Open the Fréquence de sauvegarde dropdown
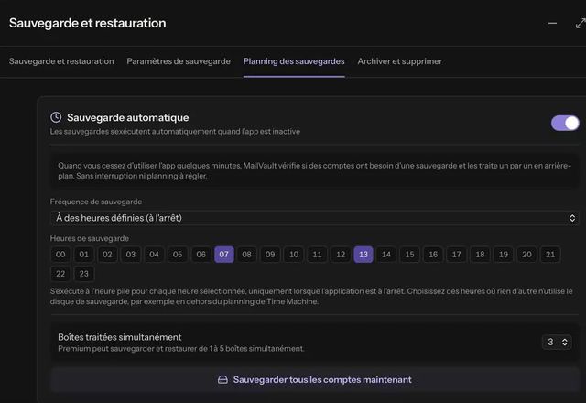 [314, 218]
